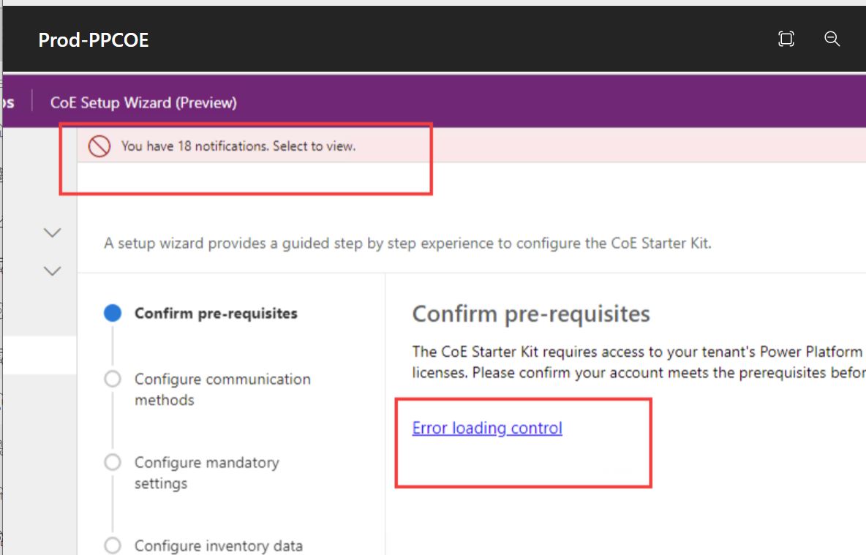Select the Configure mandatory settings step label

coord(206,472)
